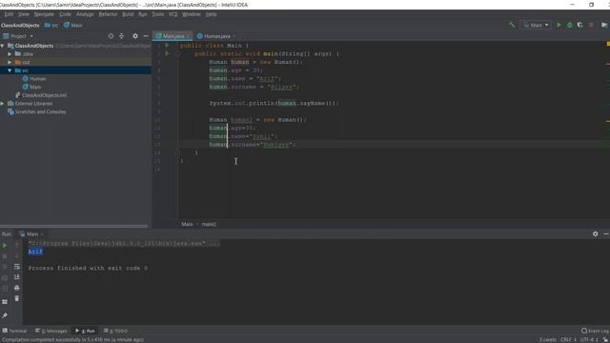Run with coverage toolbar icon
610x343 pixels.
tap(580, 25)
